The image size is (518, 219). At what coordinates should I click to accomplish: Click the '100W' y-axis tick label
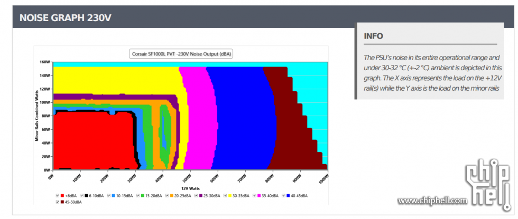pyautogui.click(x=45, y=102)
